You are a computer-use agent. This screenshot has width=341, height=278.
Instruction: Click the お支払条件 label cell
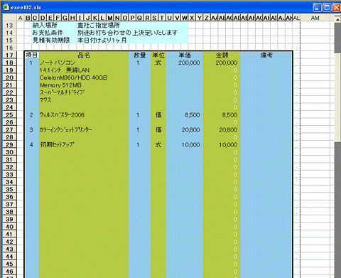pyautogui.click(x=48, y=33)
